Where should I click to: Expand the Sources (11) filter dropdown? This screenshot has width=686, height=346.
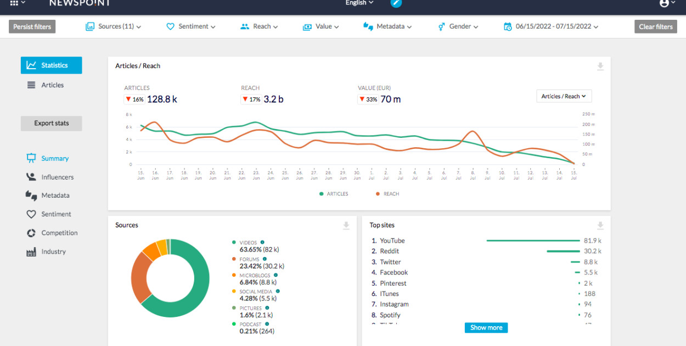click(x=114, y=26)
